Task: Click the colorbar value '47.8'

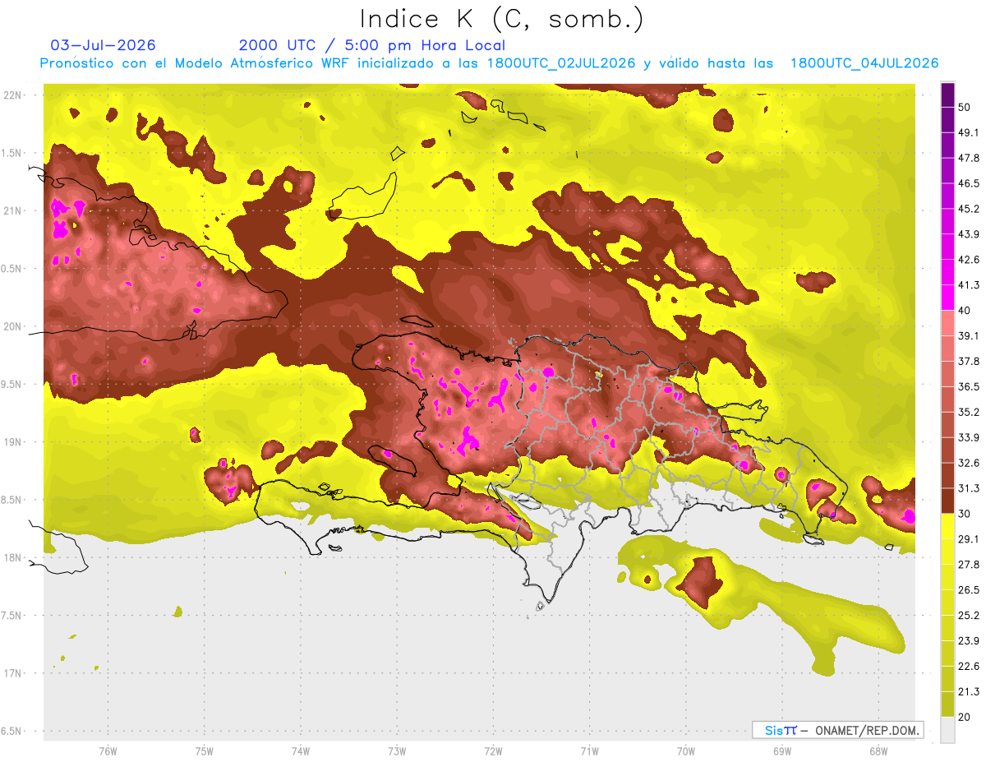Action: (x=969, y=158)
